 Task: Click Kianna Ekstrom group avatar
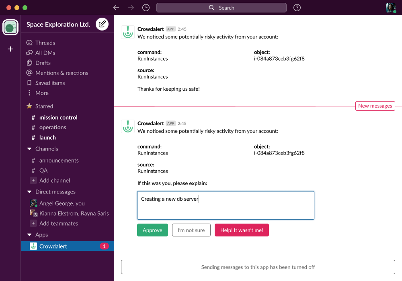pos(33,213)
